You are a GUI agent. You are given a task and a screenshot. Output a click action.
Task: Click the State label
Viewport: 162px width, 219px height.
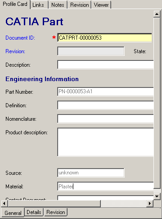pyautogui.click(x=140, y=51)
